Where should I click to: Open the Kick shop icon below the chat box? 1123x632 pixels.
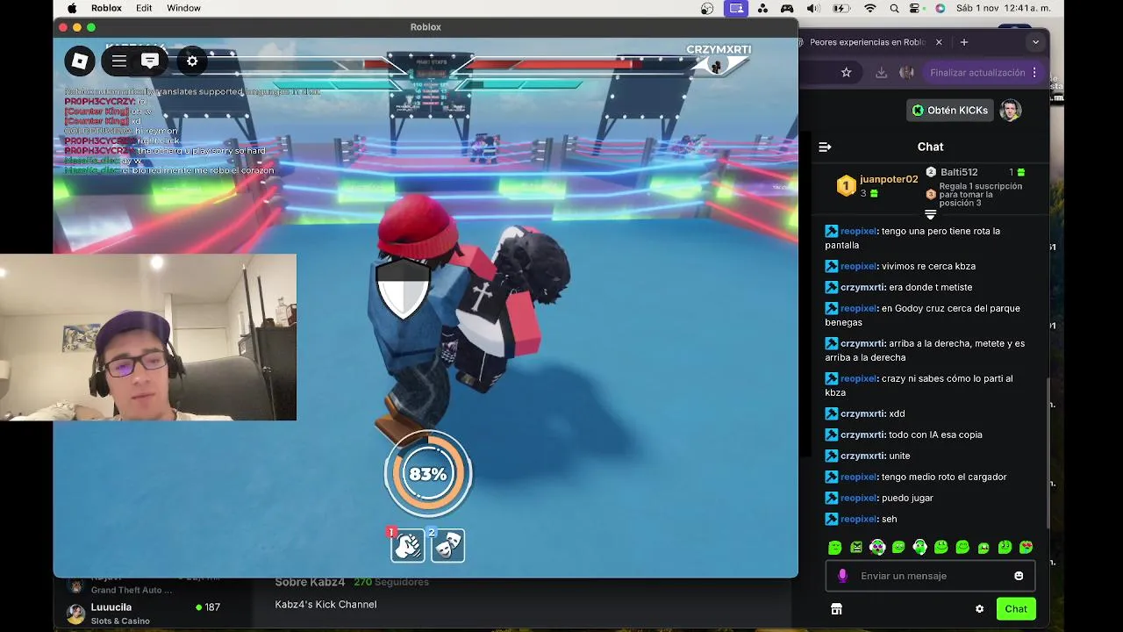click(836, 609)
